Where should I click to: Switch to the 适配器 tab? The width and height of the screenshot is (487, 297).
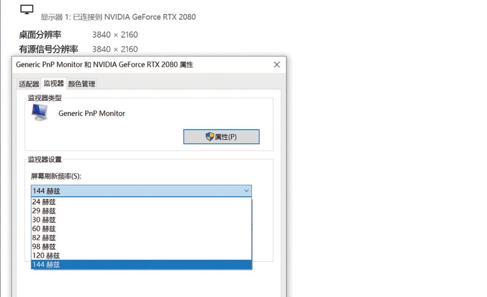pos(29,84)
